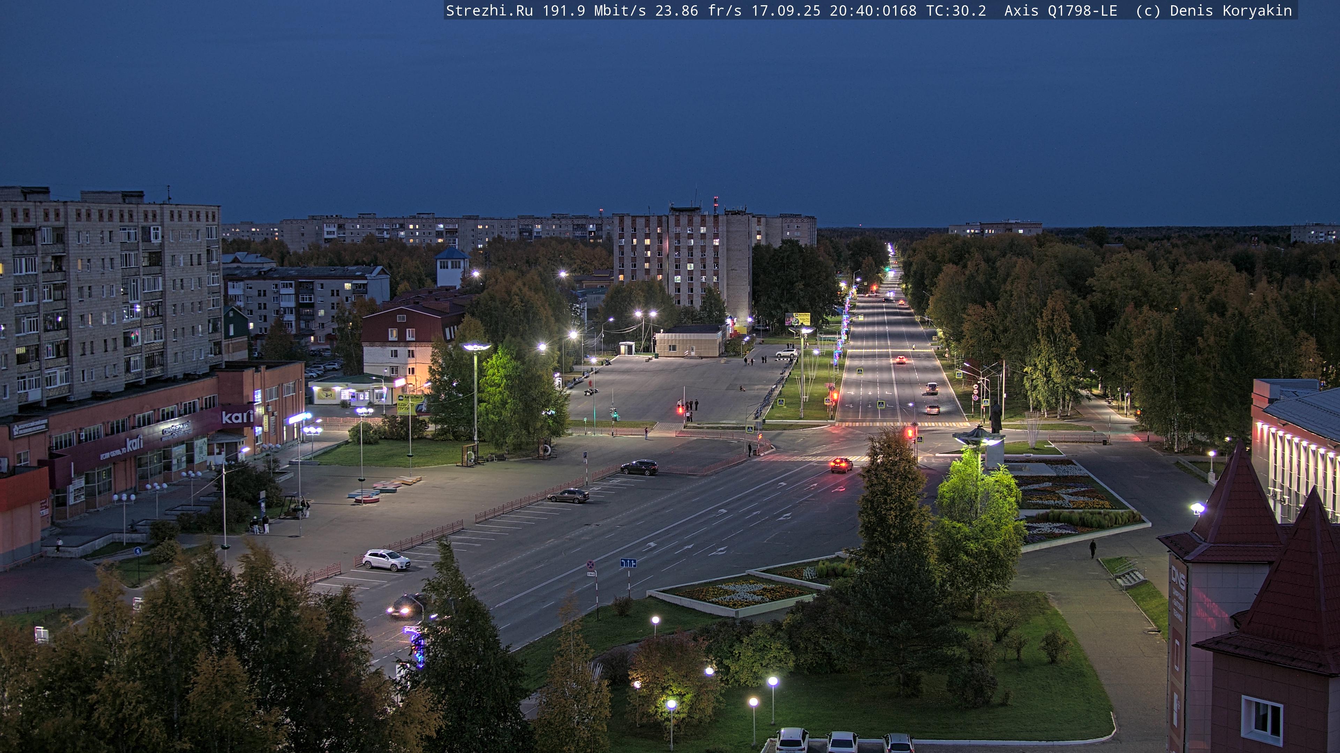Image resolution: width=1340 pixels, height=753 pixels.
Task: Select the "191.9 Mbit/s" bitrate value
Action: (594, 11)
